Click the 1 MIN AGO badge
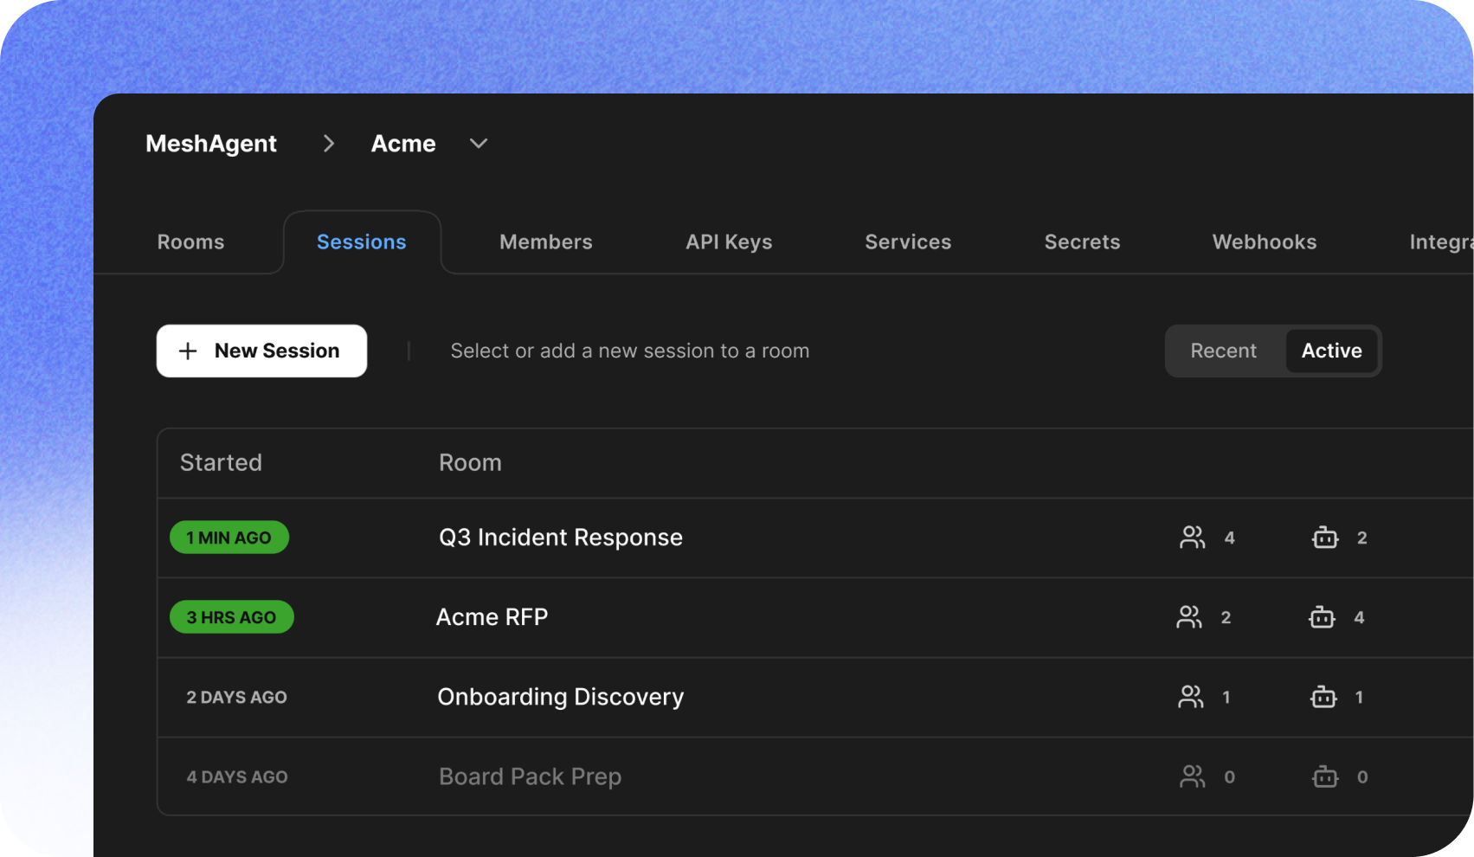This screenshot has height=857, width=1474. click(229, 538)
